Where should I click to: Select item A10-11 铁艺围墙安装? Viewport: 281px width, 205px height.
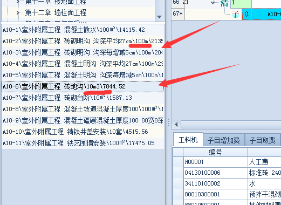point(83,143)
